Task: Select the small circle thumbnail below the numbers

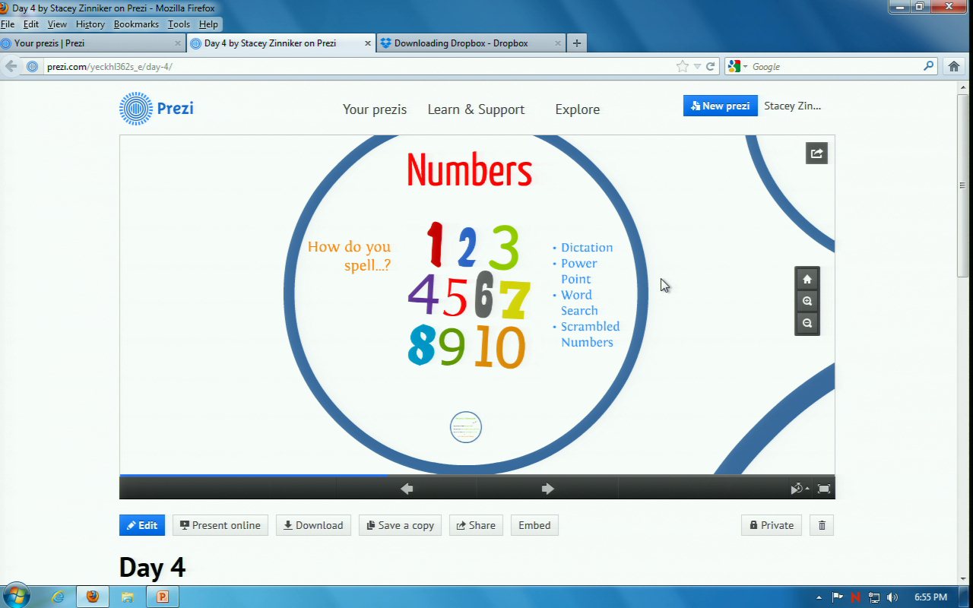Action: [466, 427]
